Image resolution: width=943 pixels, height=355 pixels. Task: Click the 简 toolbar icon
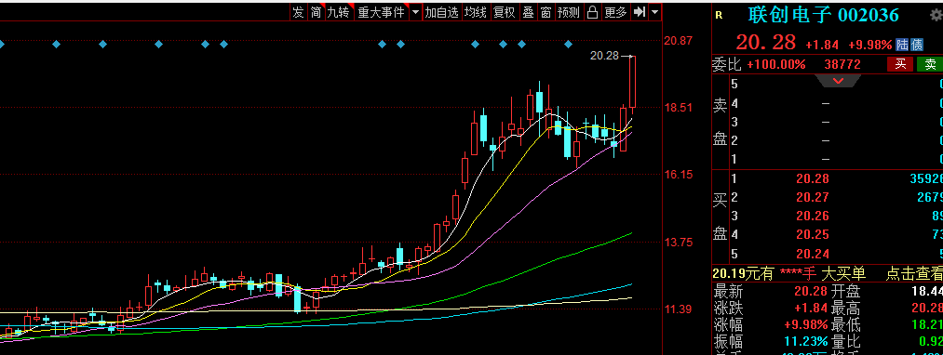(x=316, y=12)
